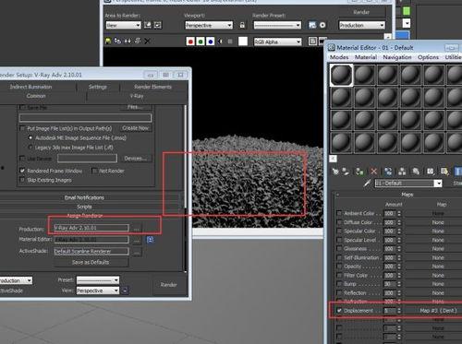Toggle the Rendered Frame Window checkbox
Image resolution: width=462 pixels, height=344 pixels.
coord(22,171)
